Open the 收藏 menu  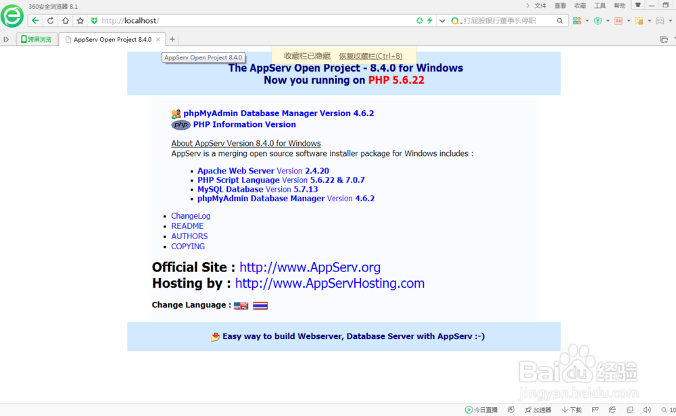[x=580, y=5]
